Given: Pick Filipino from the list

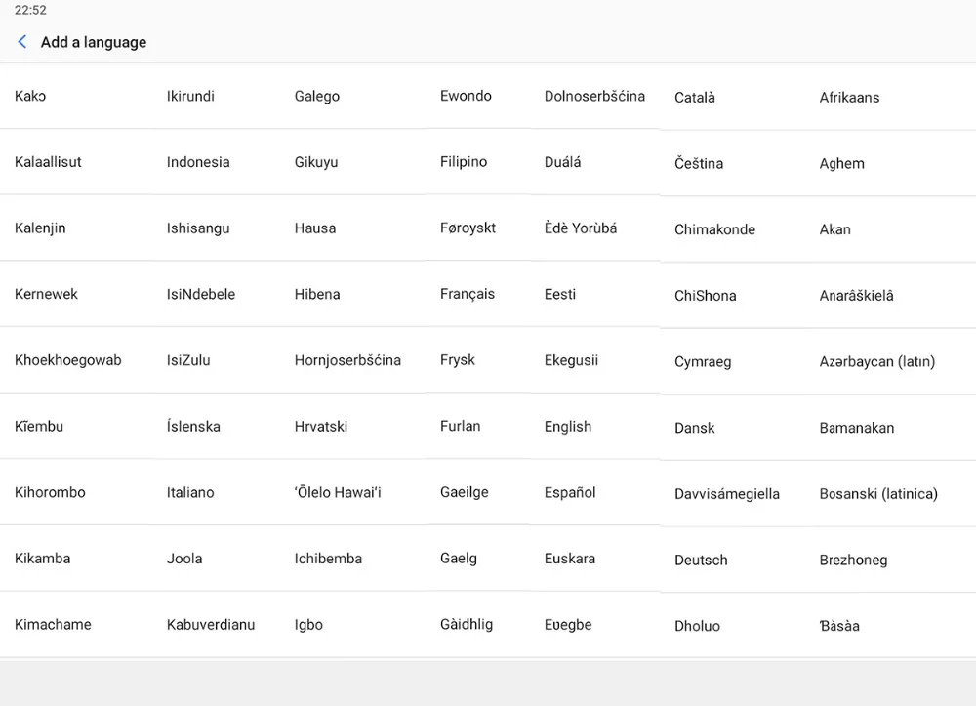Looking at the screenshot, I should point(464,162).
